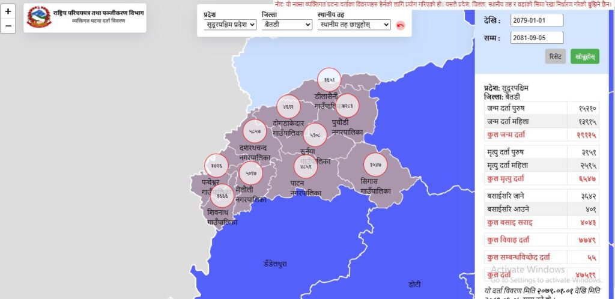Select the सिगास गाउँपालिका count circle
The height and width of the screenshot is (299, 615).
pos(375,165)
